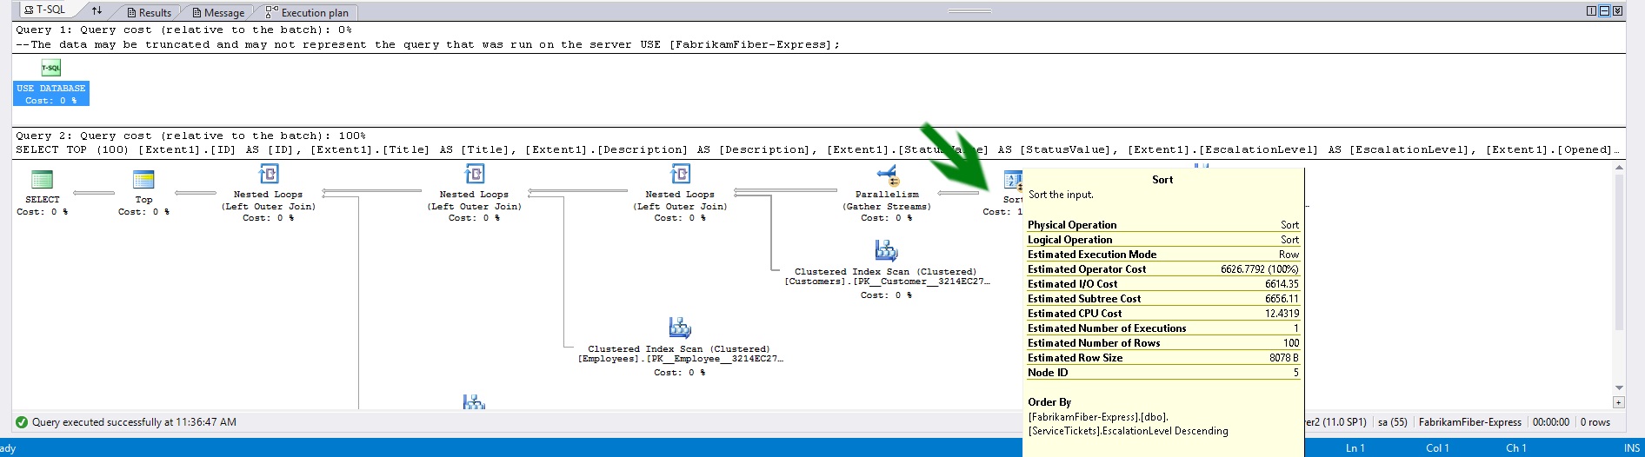Click the Parallelism Gather Streams icon

pyautogui.click(x=887, y=176)
